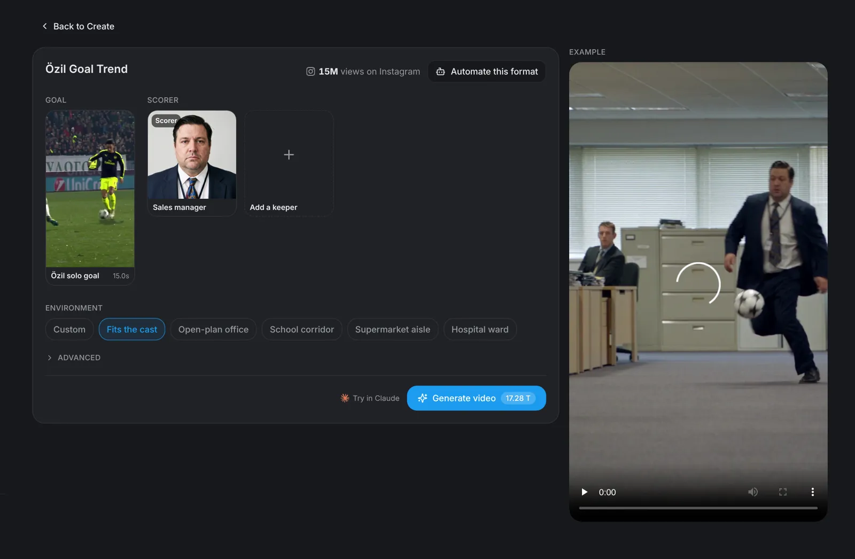Pick the Hospital ward environment
Screen dimensions: 855x559
click(x=480, y=329)
